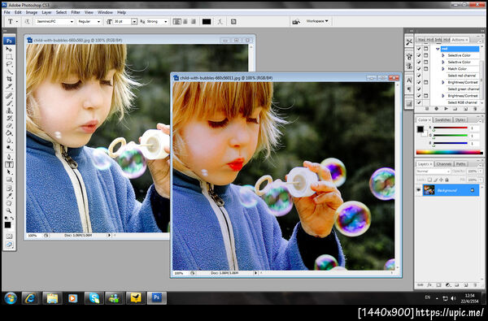Toggle Quick Mask mode button
Viewport: 488px width, 321px height.
pyautogui.click(x=9, y=236)
